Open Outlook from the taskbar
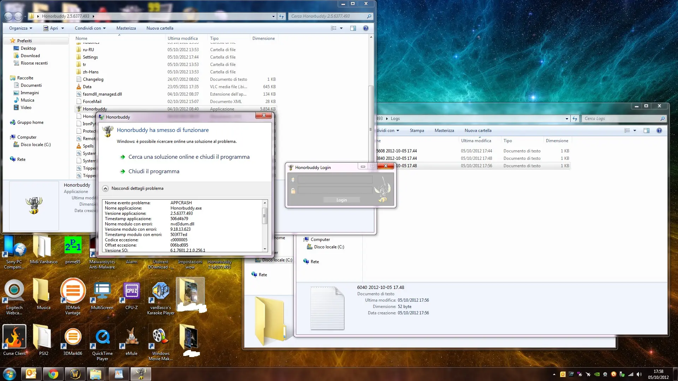 31,374
